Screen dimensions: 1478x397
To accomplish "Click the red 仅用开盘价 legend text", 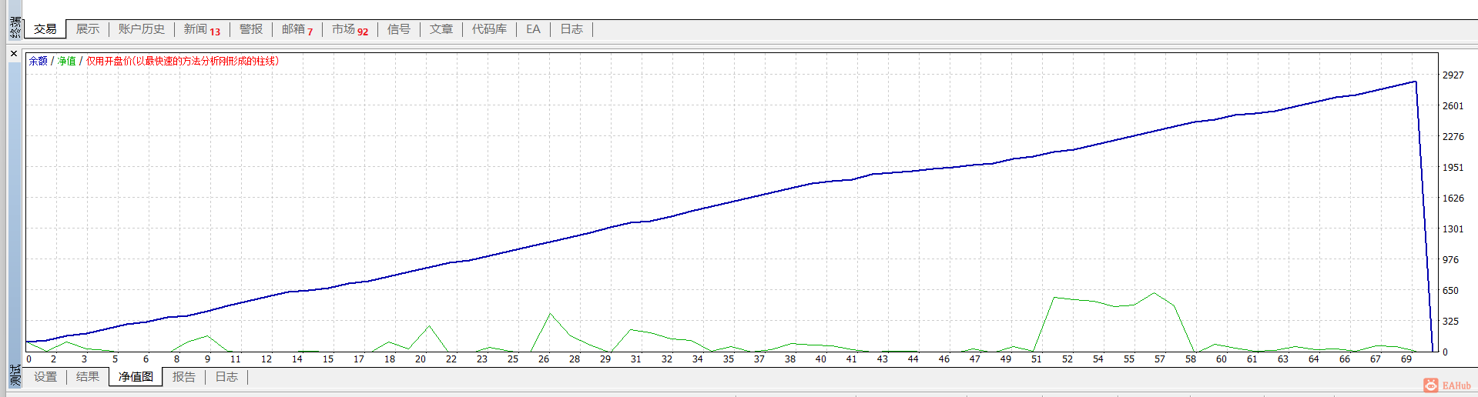I will coord(183,61).
